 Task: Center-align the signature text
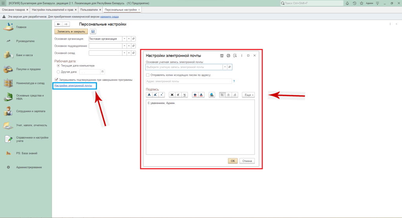(228, 95)
